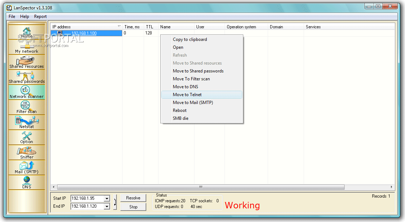
Task: Open DNS tool in sidebar
Action: click(27, 183)
